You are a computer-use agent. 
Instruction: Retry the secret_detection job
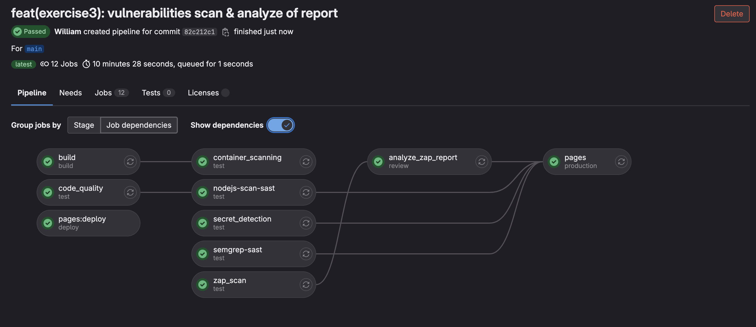[x=306, y=223]
